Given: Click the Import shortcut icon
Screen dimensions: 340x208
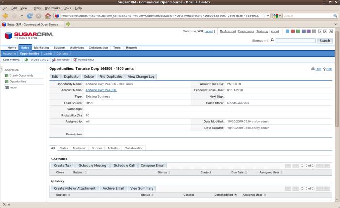Looking at the screenshot, I should point(7,87).
